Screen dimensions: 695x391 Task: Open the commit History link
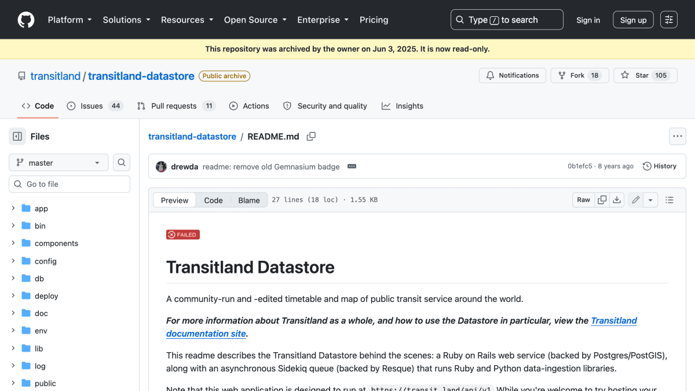tap(659, 166)
